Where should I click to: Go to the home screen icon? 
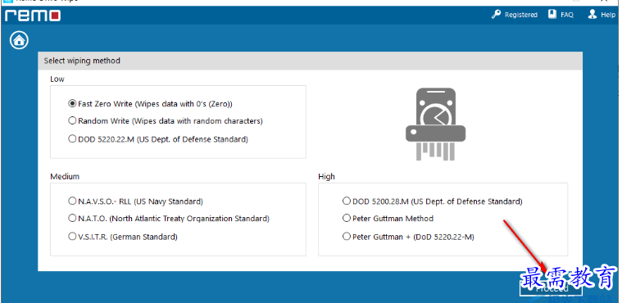coord(19,40)
